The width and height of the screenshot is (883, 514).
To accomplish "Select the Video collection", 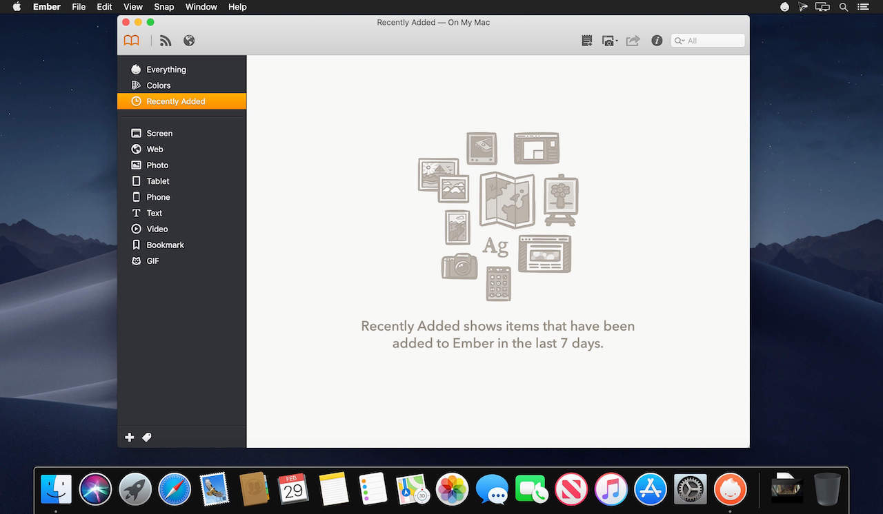I will pyautogui.click(x=157, y=229).
